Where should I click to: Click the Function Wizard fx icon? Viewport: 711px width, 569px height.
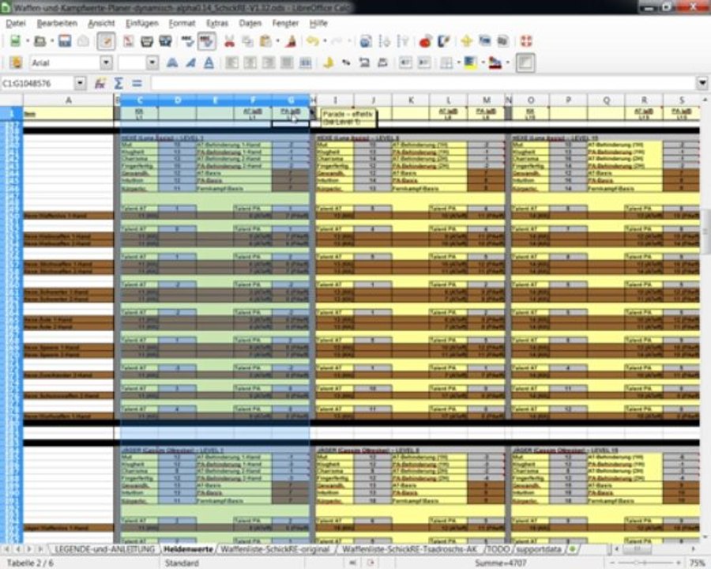(x=100, y=83)
